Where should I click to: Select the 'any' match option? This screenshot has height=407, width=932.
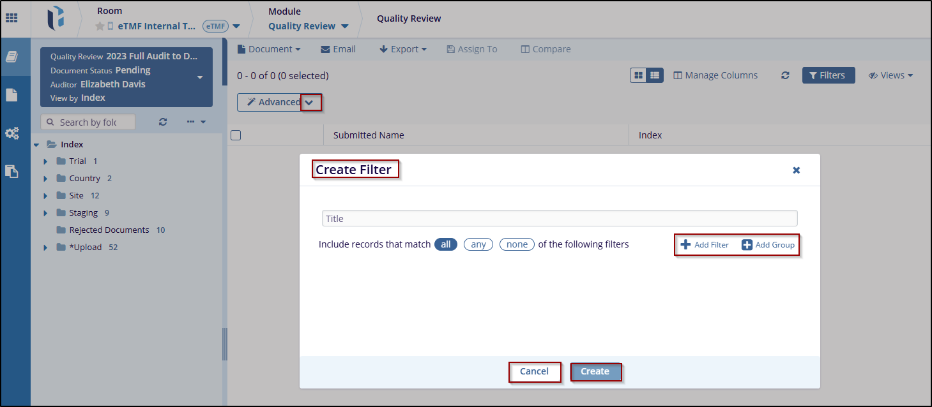478,244
